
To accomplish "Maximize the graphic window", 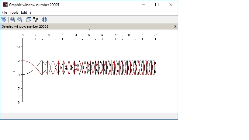I will click(157, 5).
